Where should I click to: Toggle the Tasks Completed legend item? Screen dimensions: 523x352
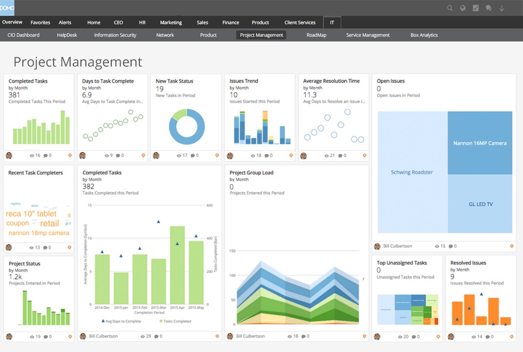174,321
